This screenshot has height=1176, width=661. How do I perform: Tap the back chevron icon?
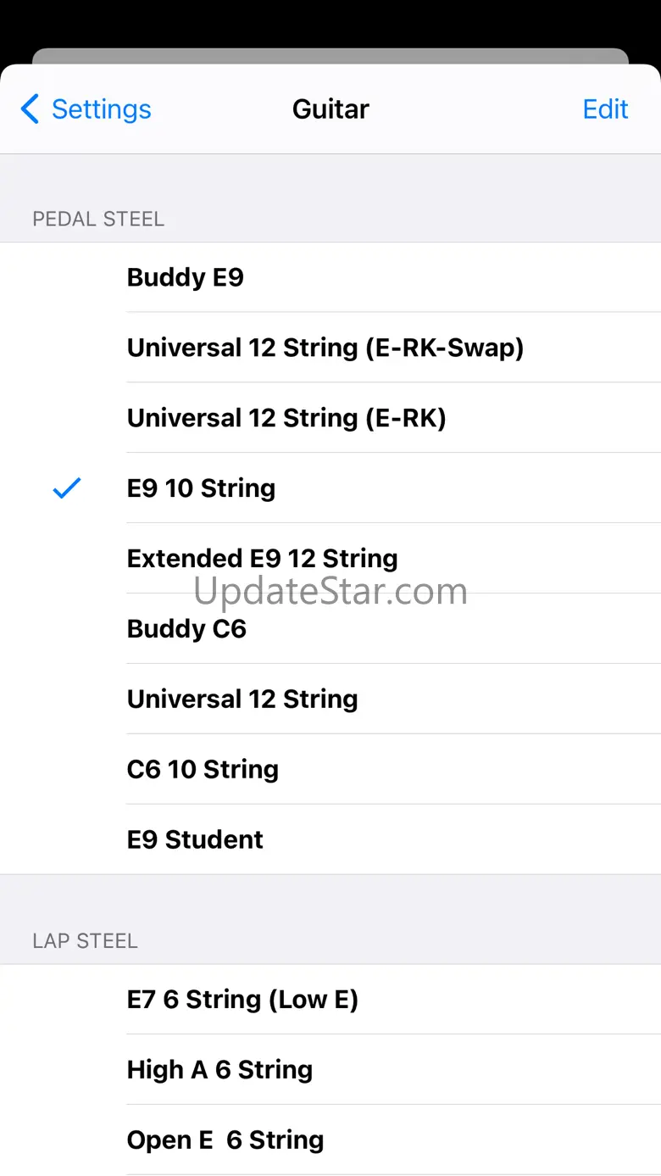[30, 109]
